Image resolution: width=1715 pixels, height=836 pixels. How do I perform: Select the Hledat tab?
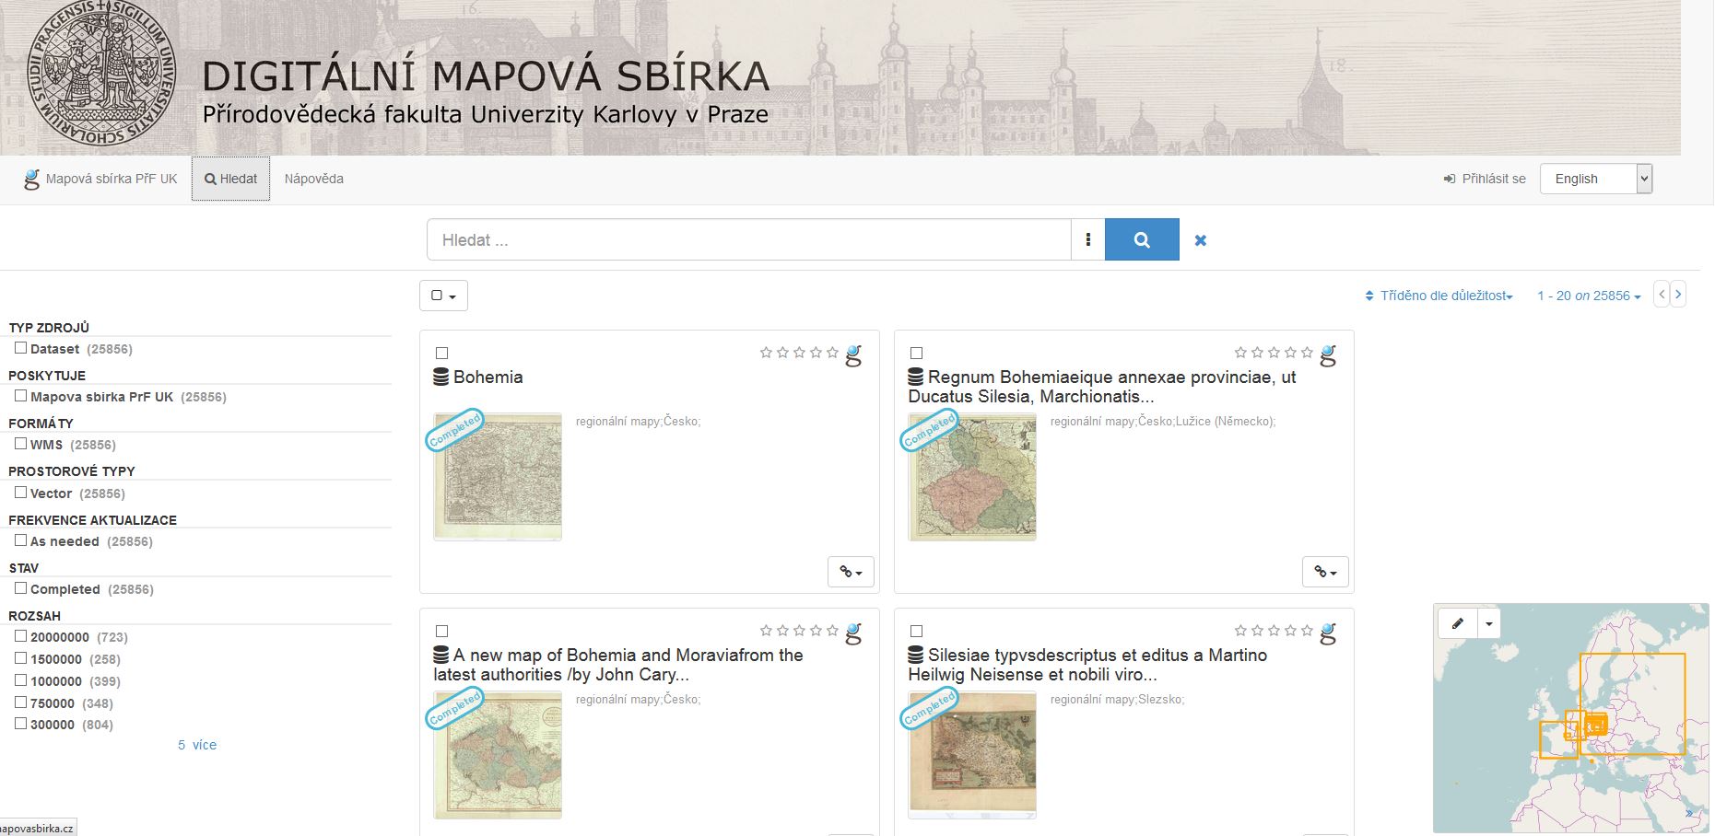pyautogui.click(x=230, y=179)
